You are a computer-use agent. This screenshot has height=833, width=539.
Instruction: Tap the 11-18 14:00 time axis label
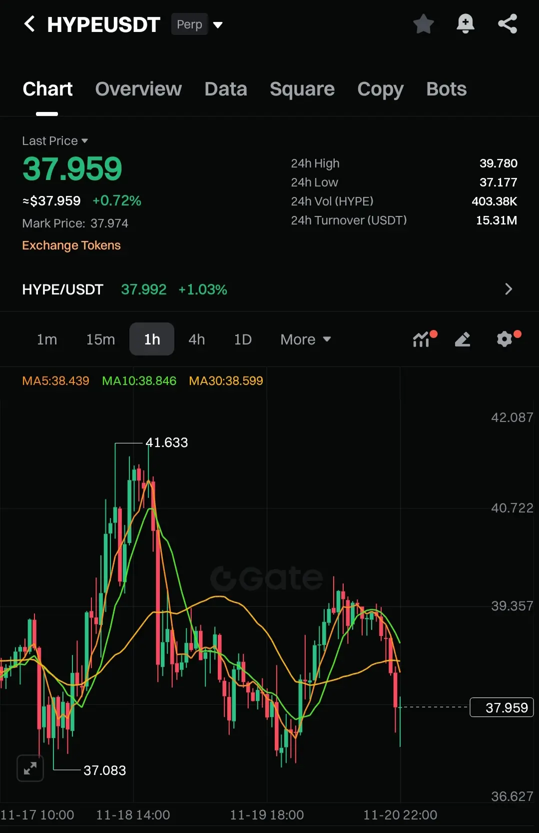(133, 815)
